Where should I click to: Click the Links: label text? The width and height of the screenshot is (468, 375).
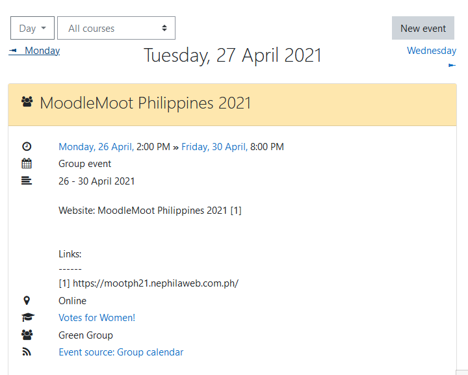click(x=70, y=254)
